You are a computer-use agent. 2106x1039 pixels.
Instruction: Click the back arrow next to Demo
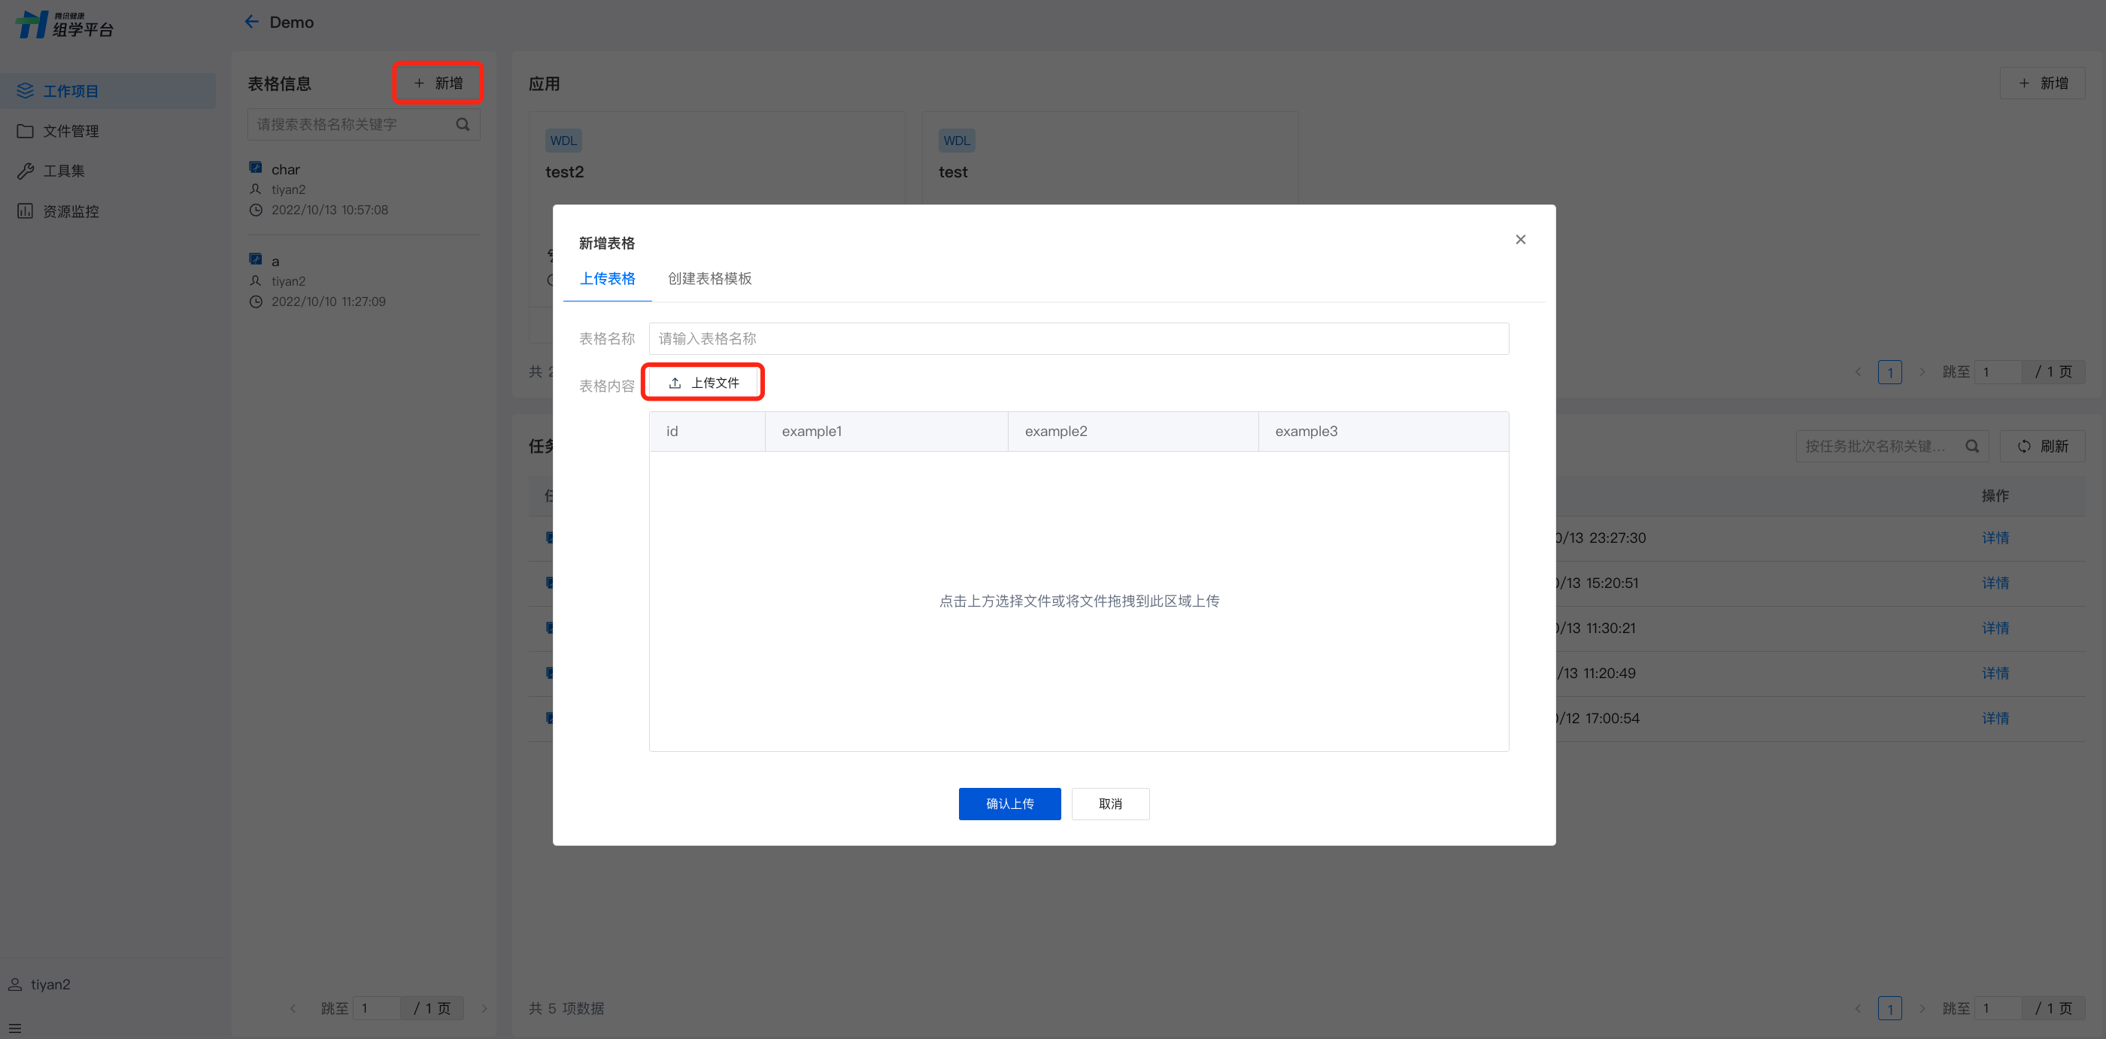pyautogui.click(x=251, y=22)
